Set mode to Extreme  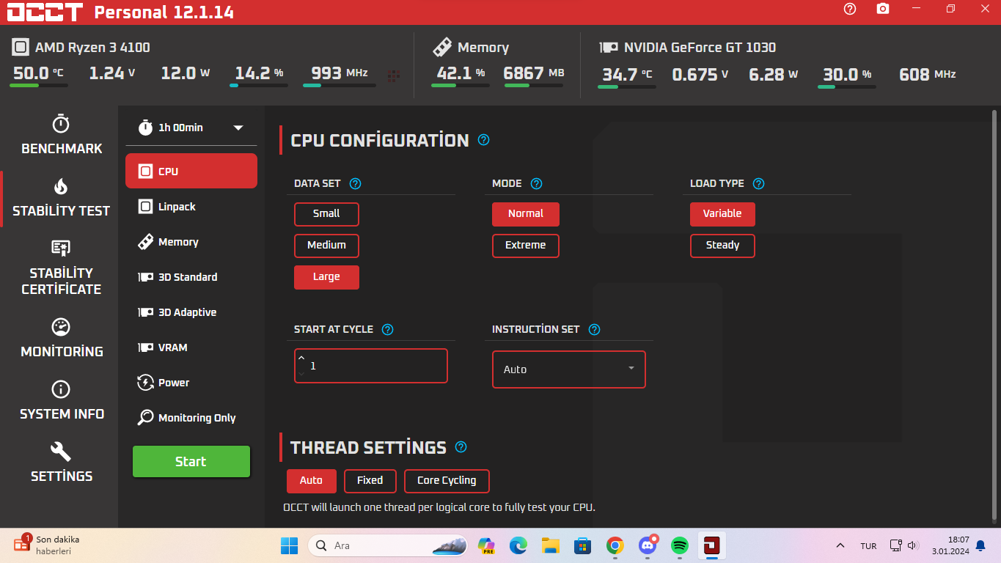click(x=526, y=246)
